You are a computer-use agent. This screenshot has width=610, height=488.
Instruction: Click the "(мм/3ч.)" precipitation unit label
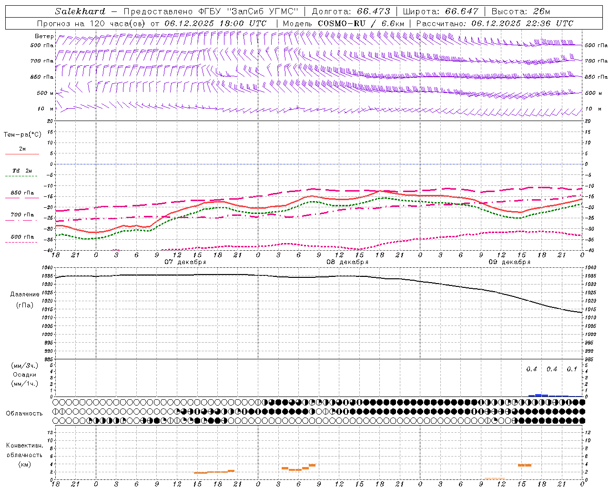25,366
